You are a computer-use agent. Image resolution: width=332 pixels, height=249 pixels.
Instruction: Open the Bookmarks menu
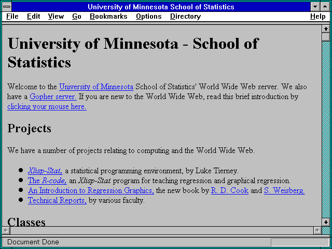[x=108, y=16]
